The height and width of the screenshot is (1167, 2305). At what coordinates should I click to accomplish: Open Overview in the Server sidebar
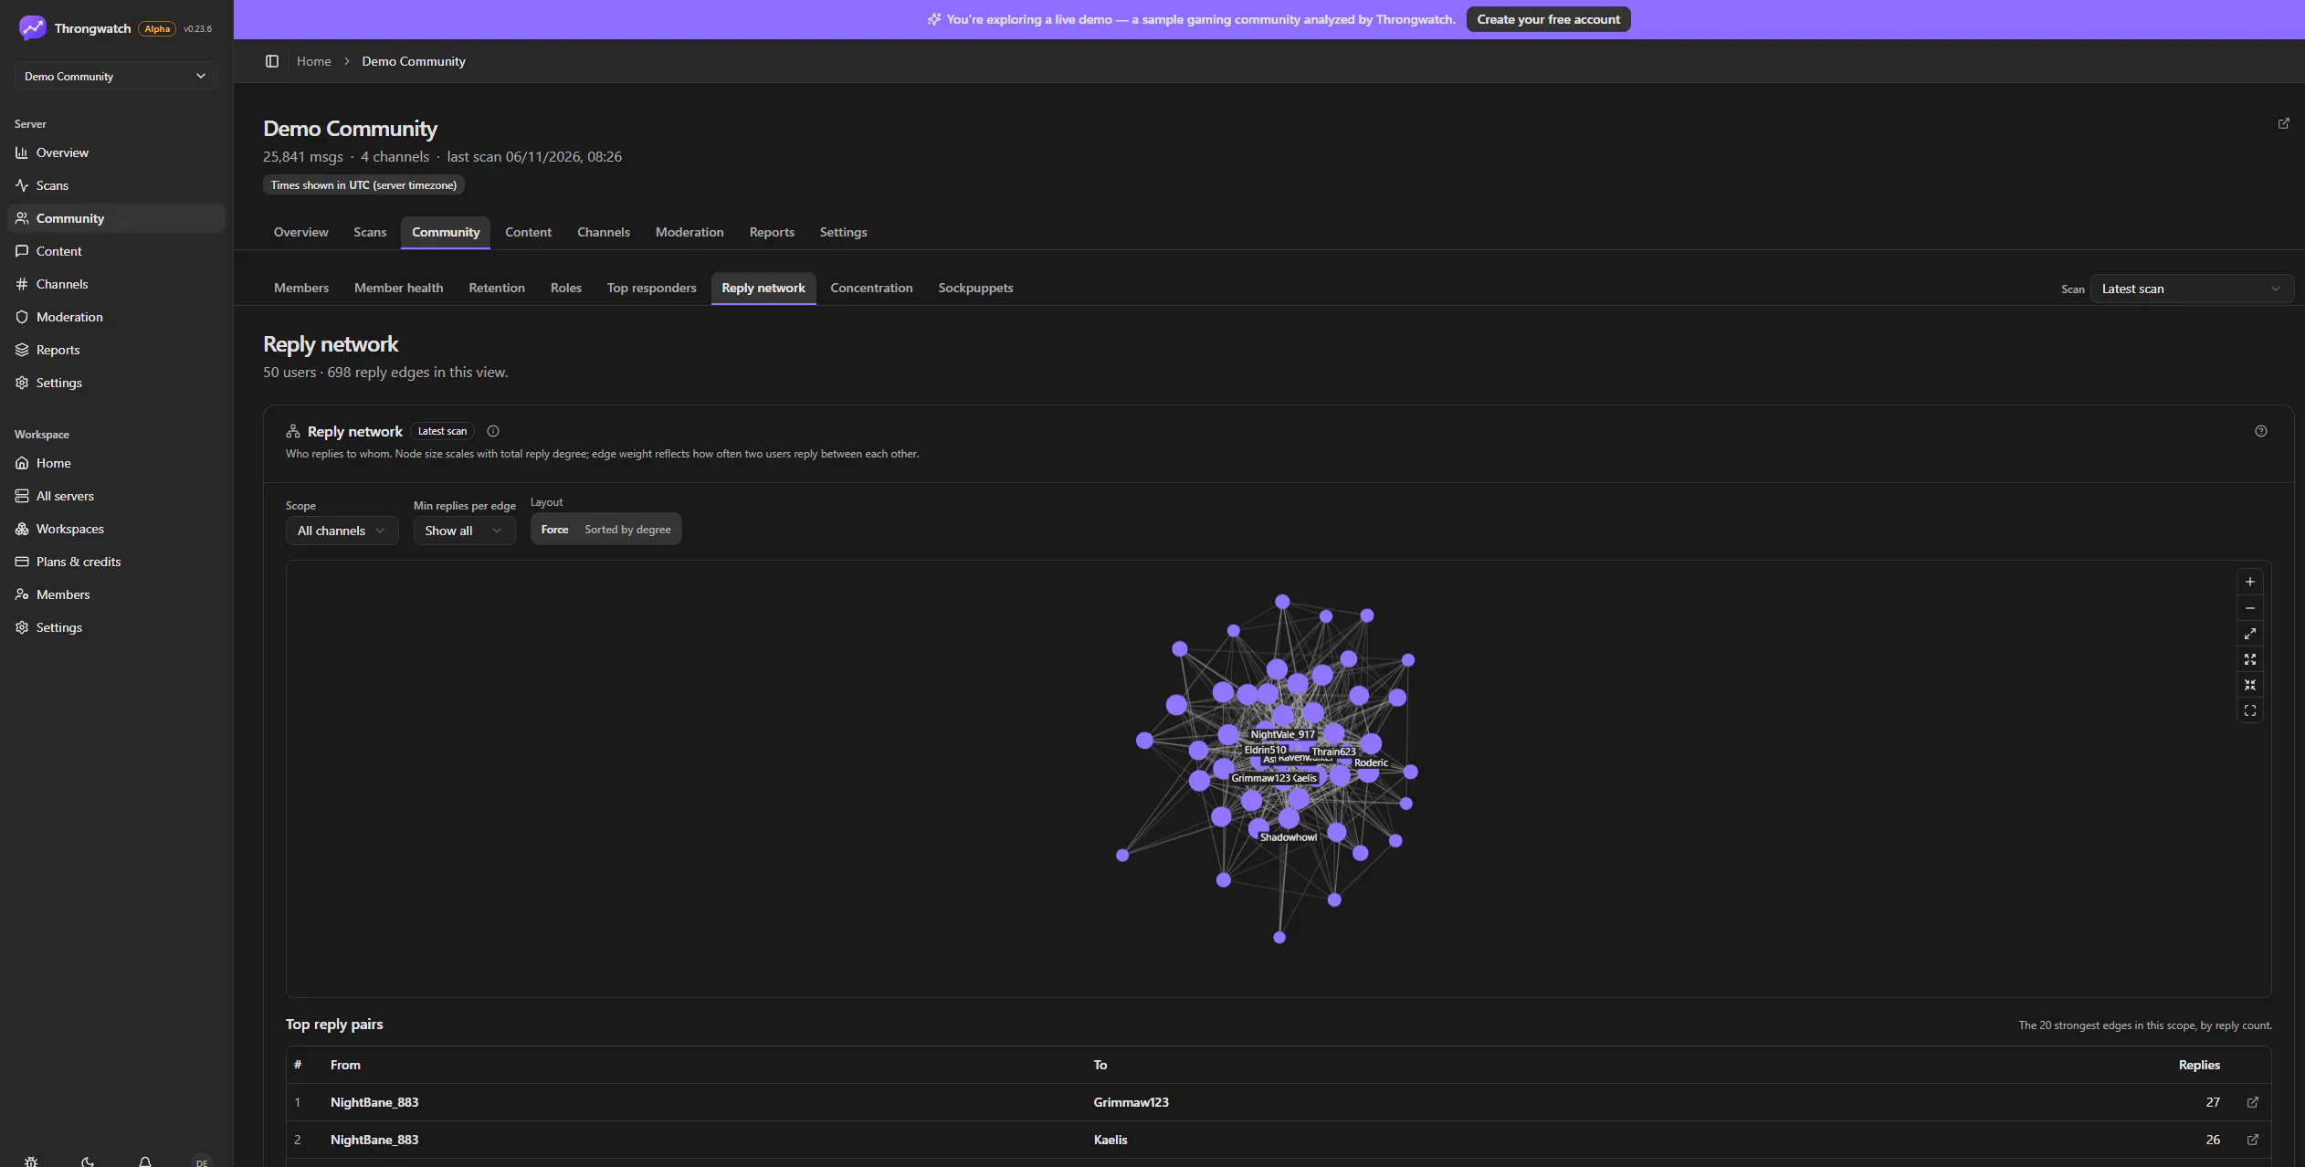[116, 152]
